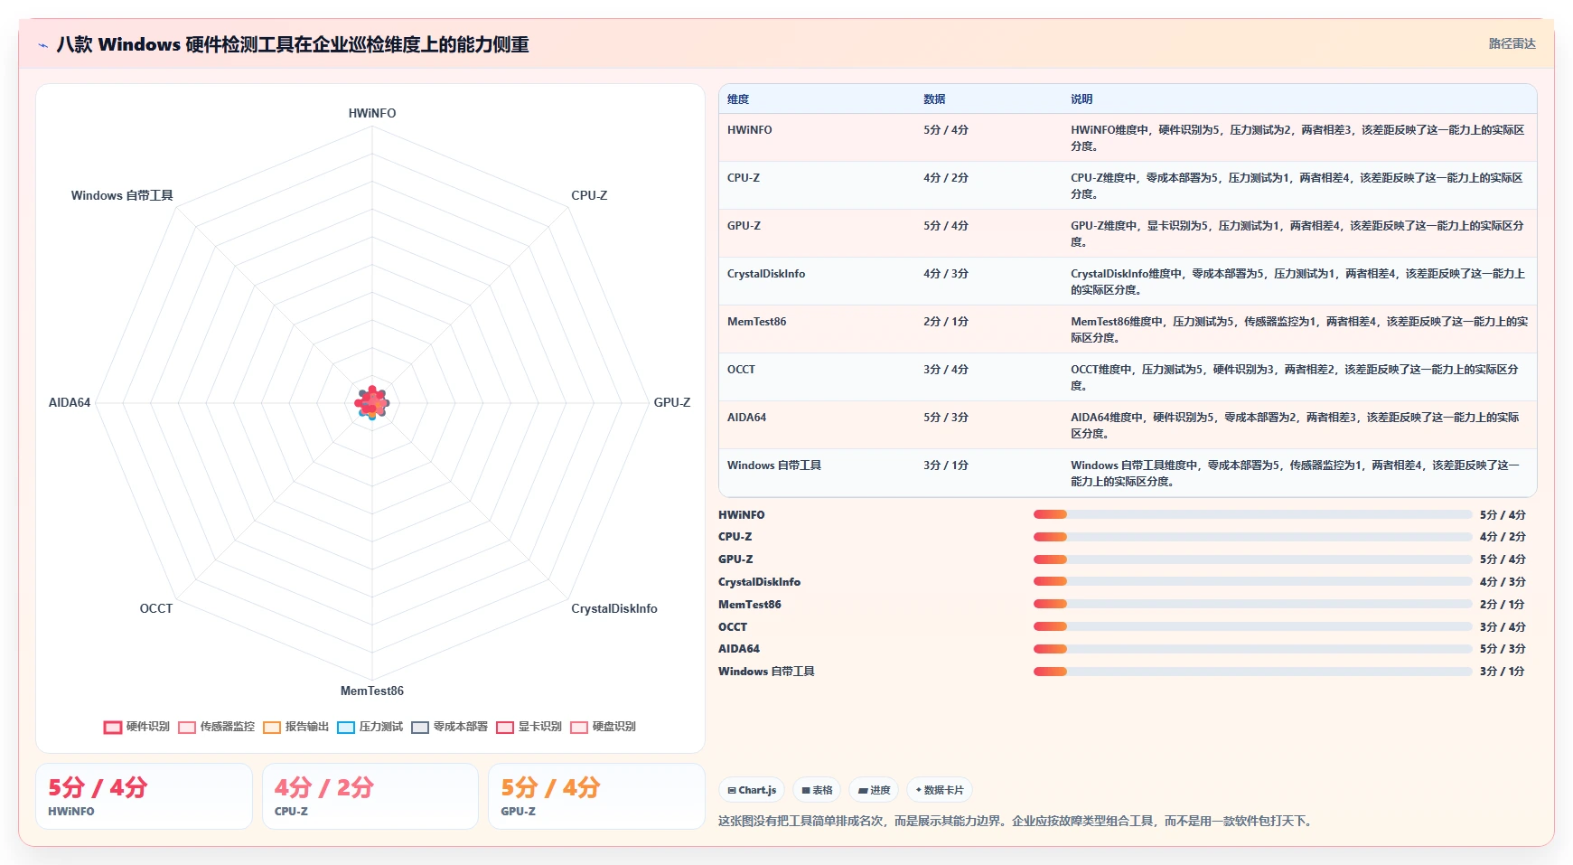1573x865 pixels.
Task: Click the AIDA64 axis label on the radar chart
Action: (70, 402)
